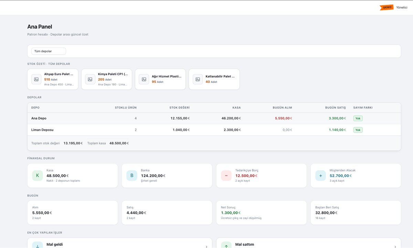The width and height of the screenshot is (413, 248).
Task: Click the Banka balance 124.200,00 €
Action: coord(153,176)
